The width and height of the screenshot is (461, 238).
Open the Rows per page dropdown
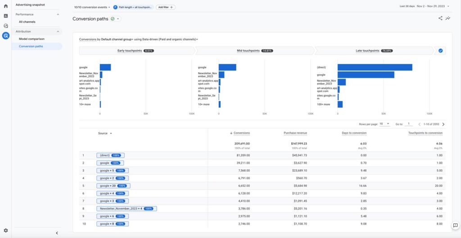[x=384, y=124]
